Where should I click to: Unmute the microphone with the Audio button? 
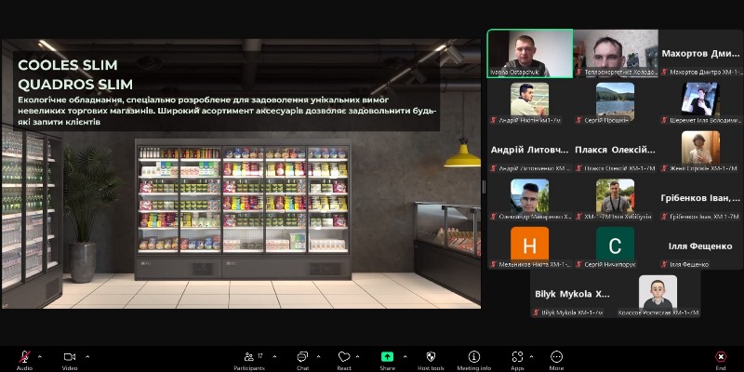click(24, 357)
